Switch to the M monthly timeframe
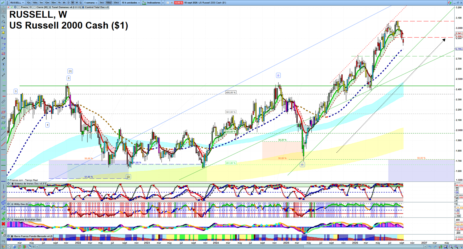 coord(77,3)
